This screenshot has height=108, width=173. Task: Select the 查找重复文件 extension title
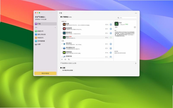[70, 48]
